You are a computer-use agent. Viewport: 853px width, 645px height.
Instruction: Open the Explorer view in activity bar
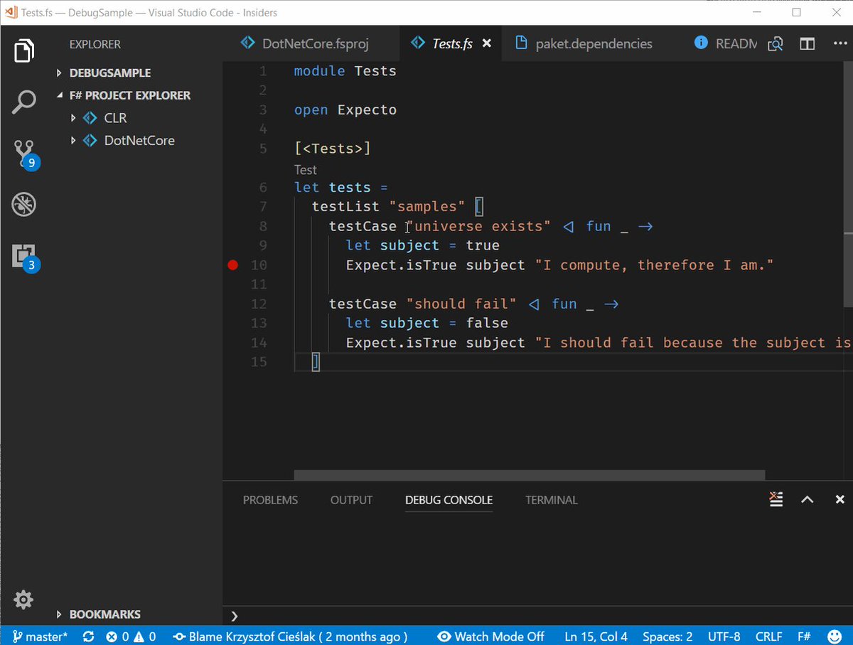[23, 52]
